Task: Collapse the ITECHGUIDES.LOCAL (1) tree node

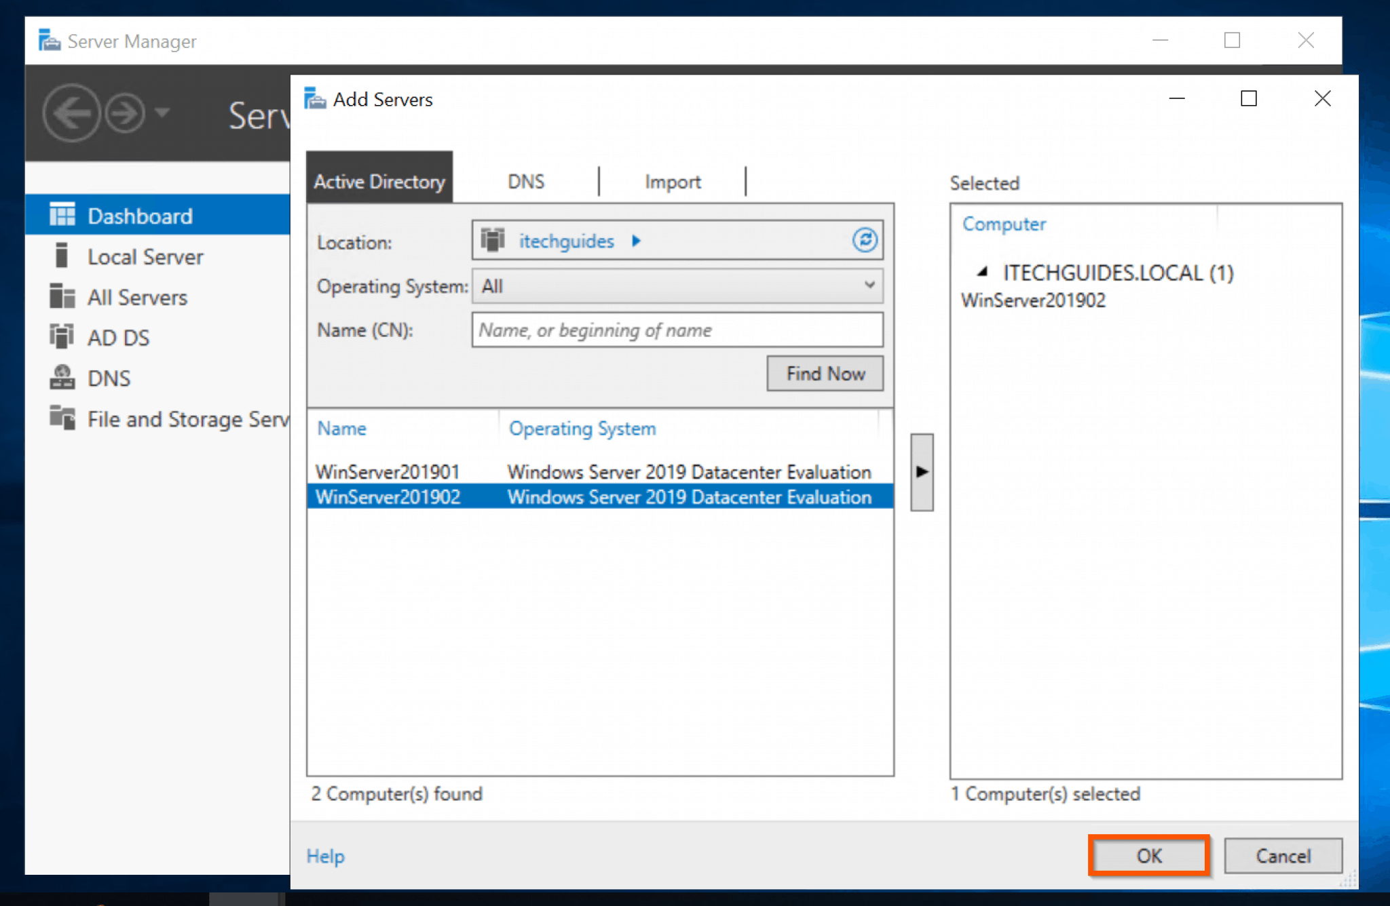Action: (982, 273)
